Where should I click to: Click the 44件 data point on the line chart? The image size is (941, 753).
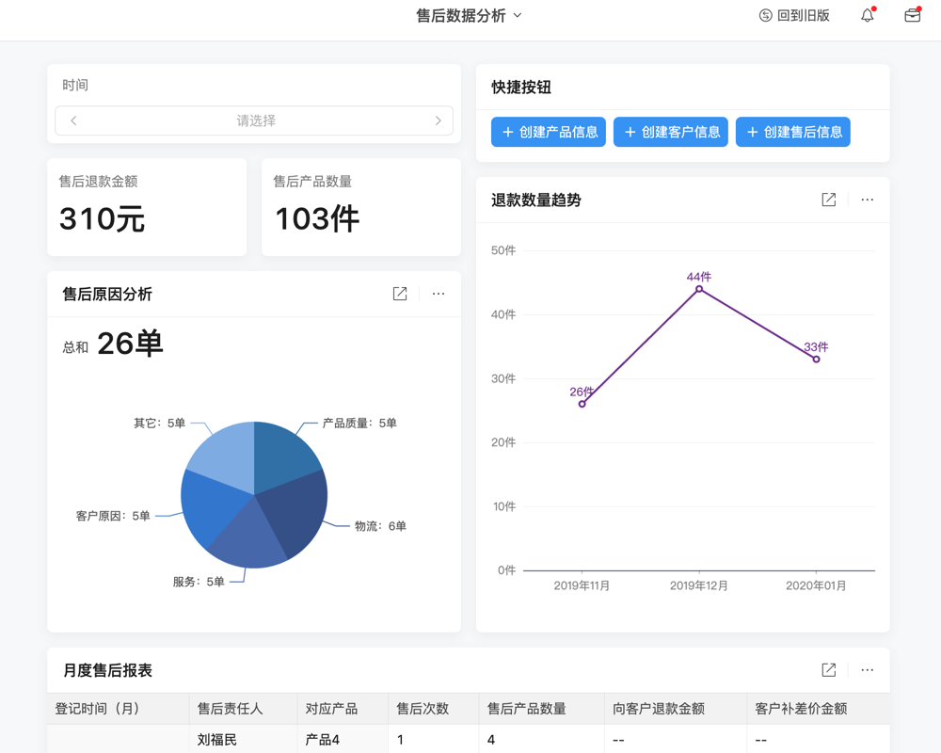point(698,289)
